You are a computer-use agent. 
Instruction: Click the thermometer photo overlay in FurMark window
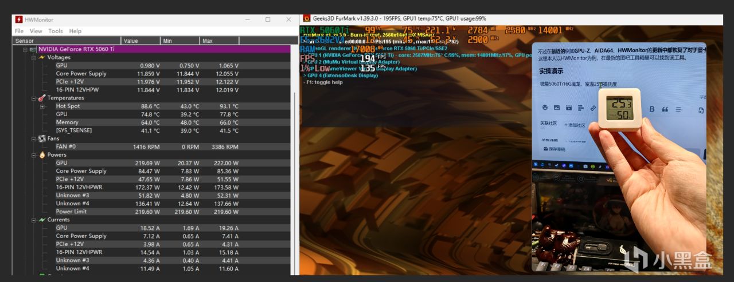[x=619, y=156]
